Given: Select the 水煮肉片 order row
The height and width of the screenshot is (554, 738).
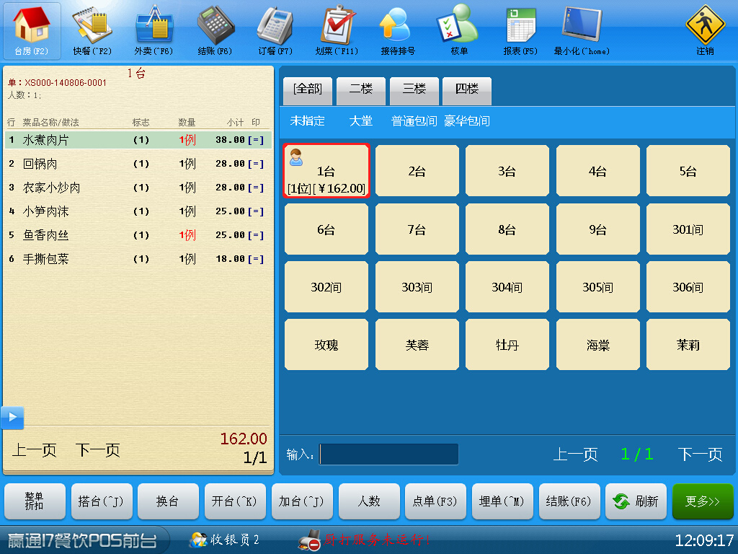Looking at the screenshot, I should (137, 140).
